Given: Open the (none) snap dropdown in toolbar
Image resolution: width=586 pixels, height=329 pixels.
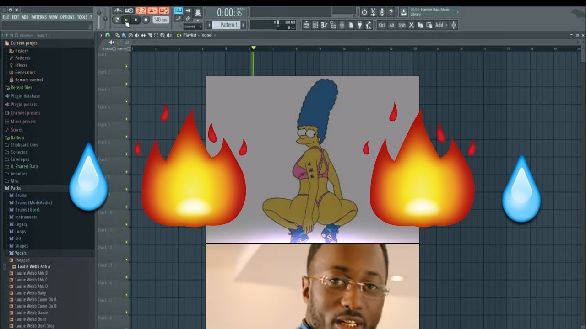Looking at the screenshot, I should [193, 27].
